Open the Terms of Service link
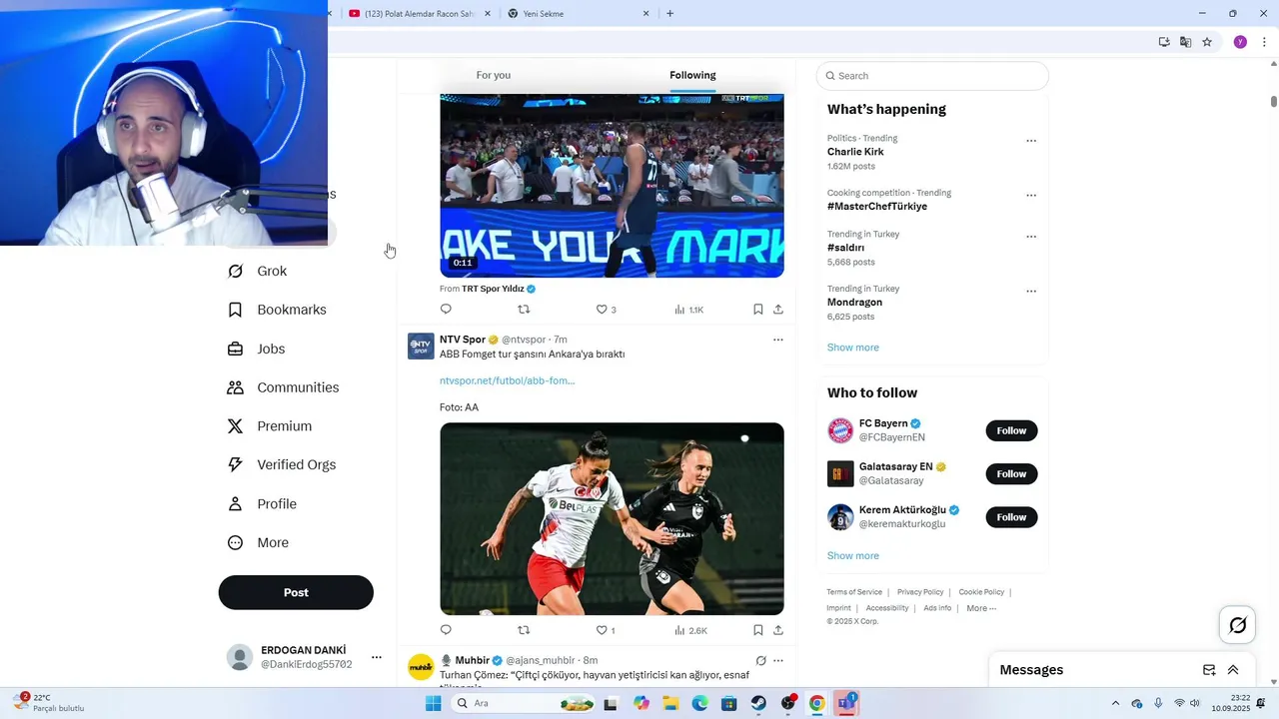This screenshot has height=719, width=1279. pyautogui.click(x=854, y=592)
